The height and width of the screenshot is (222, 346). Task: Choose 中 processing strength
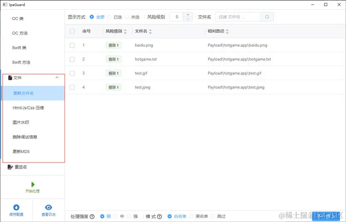click(116, 216)
